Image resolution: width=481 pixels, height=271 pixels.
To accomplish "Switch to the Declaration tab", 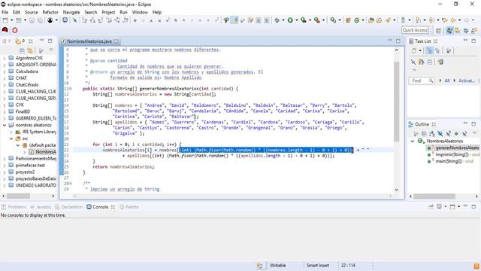I will (x=69, y=207).
